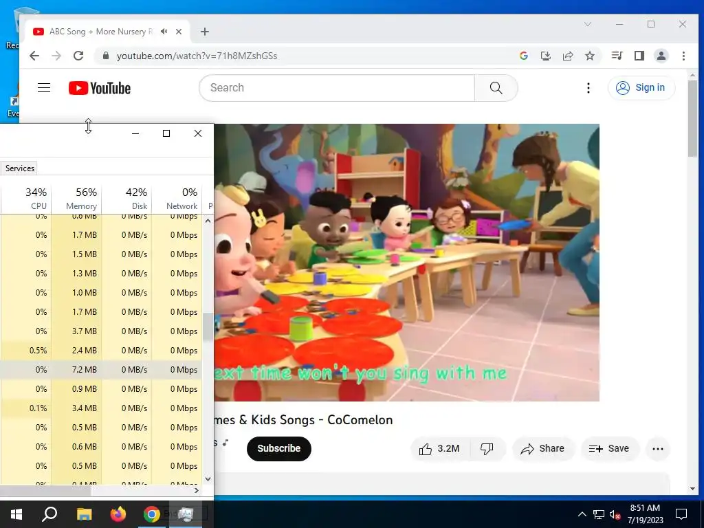
Task: Click the address bar URL
Action: 197,56
